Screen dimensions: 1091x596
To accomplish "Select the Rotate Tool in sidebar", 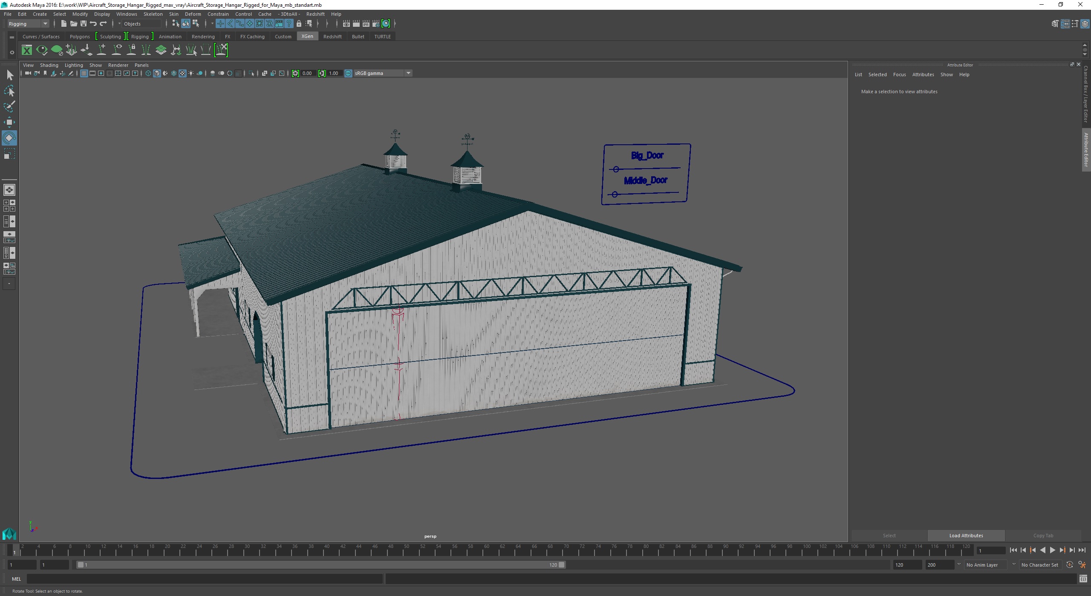I will coord(9,138).
